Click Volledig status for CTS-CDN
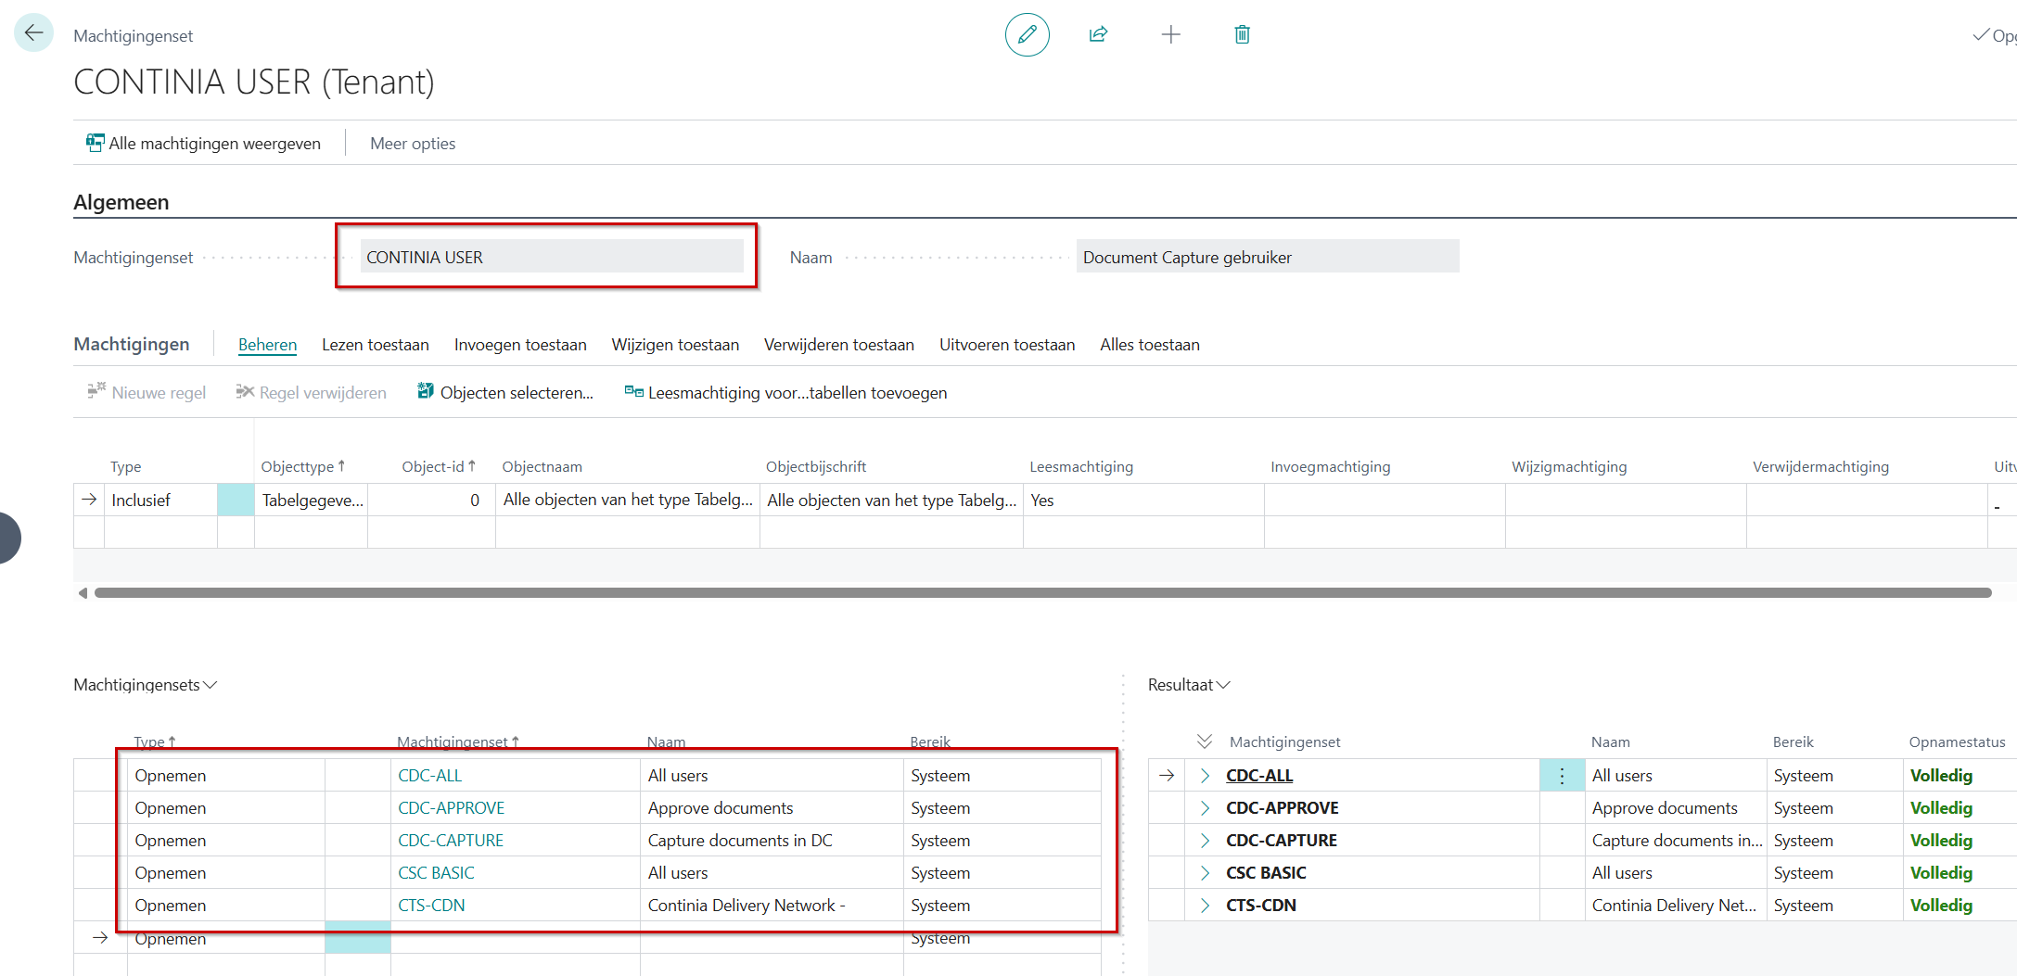The height and width of the screenshot is (976, 2017). 1941,906
